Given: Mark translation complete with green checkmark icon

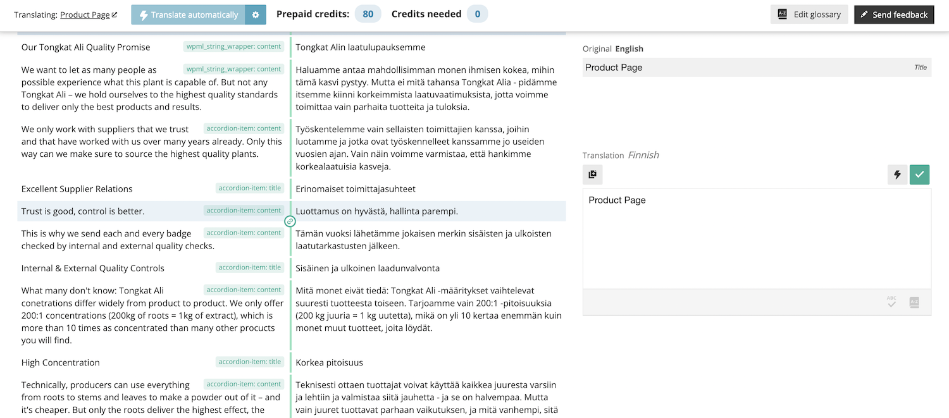Looking at the screenshot, I should (x=919, y=175).
